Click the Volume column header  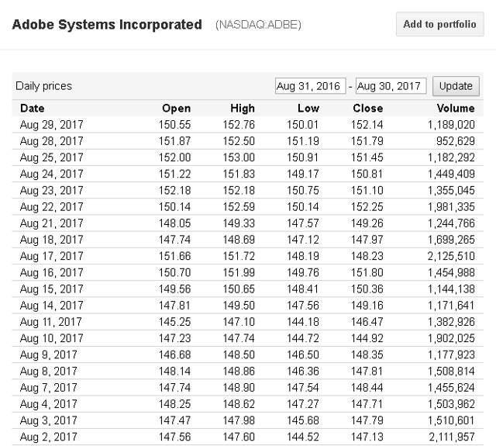tap(456, 109)
